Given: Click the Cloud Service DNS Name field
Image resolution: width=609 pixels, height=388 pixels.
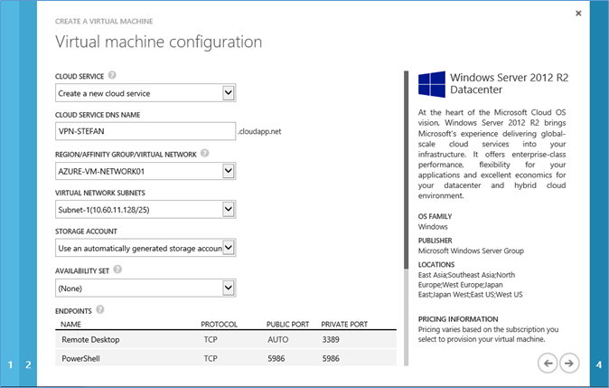Looking at the screenshot, I should point(145,131).
